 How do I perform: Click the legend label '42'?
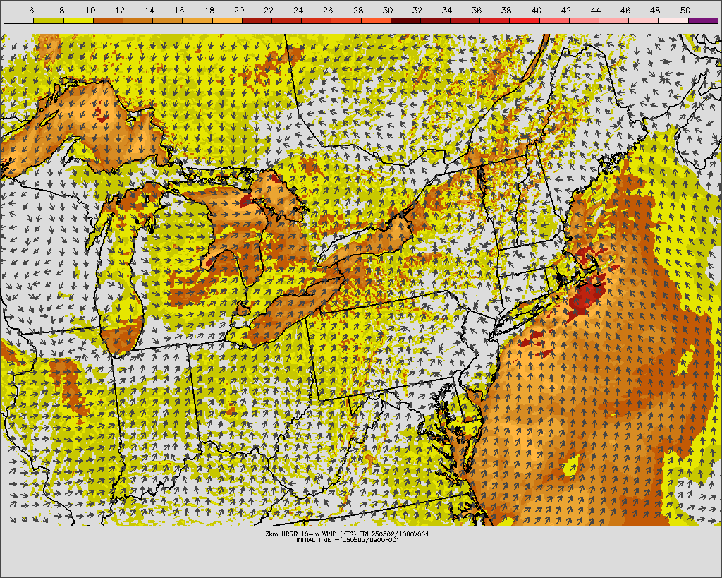coord(566,10)
